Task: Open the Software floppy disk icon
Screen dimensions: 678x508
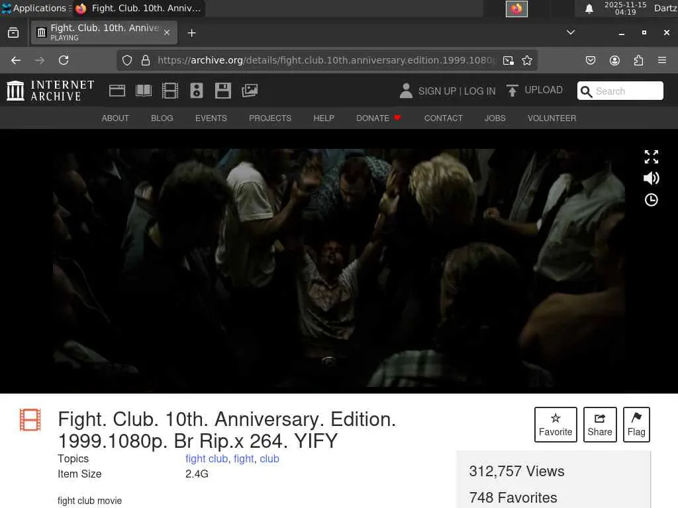Action: 223,91
